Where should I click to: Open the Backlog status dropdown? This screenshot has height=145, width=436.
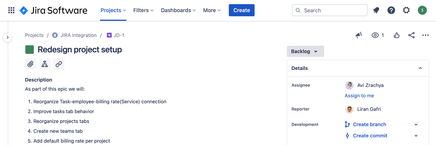(305, 51)
